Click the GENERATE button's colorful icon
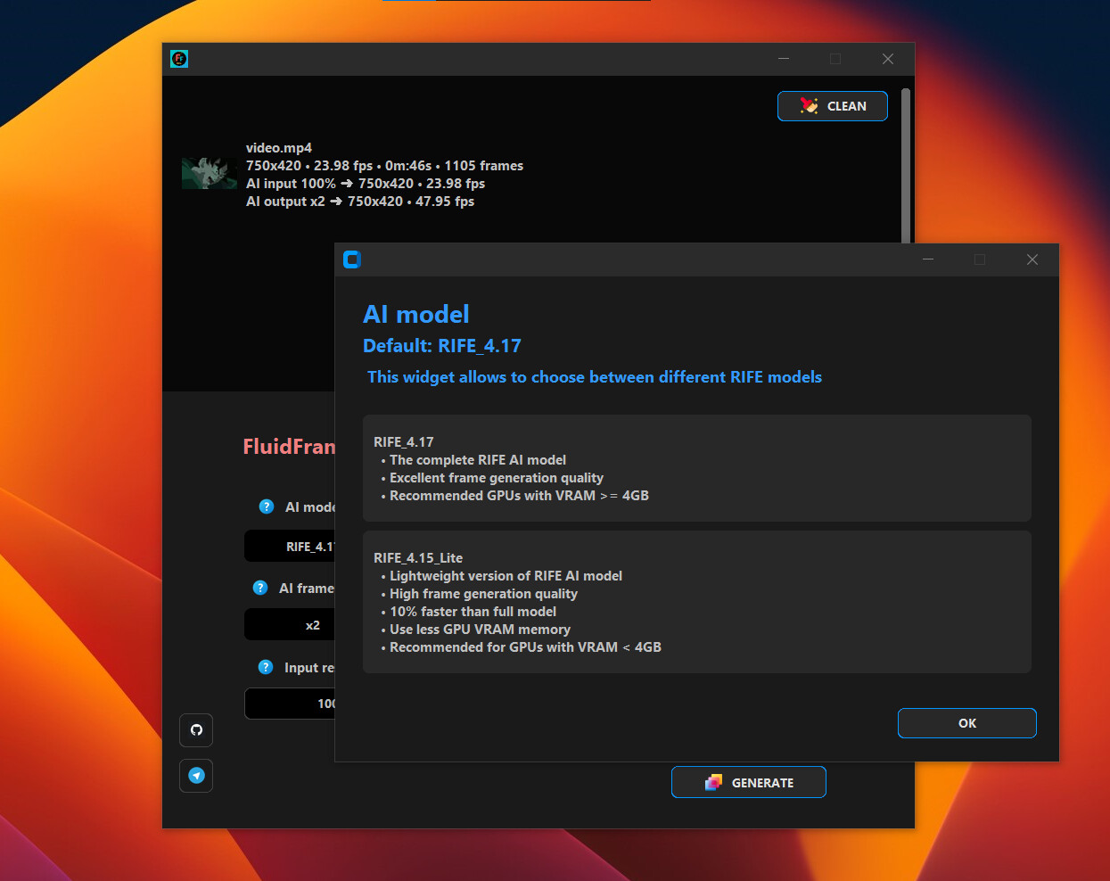Screen dimensions: 1110x881 (x=713, y=782)
